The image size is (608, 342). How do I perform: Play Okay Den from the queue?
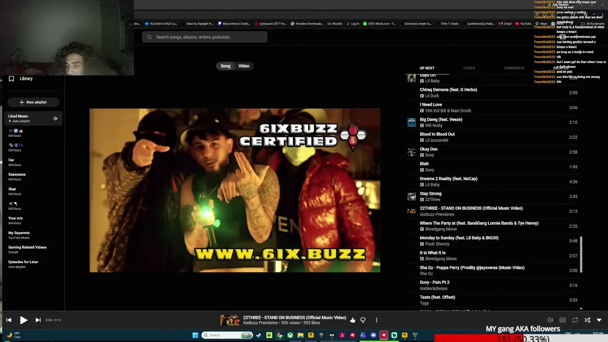click(x=493, y=152)
